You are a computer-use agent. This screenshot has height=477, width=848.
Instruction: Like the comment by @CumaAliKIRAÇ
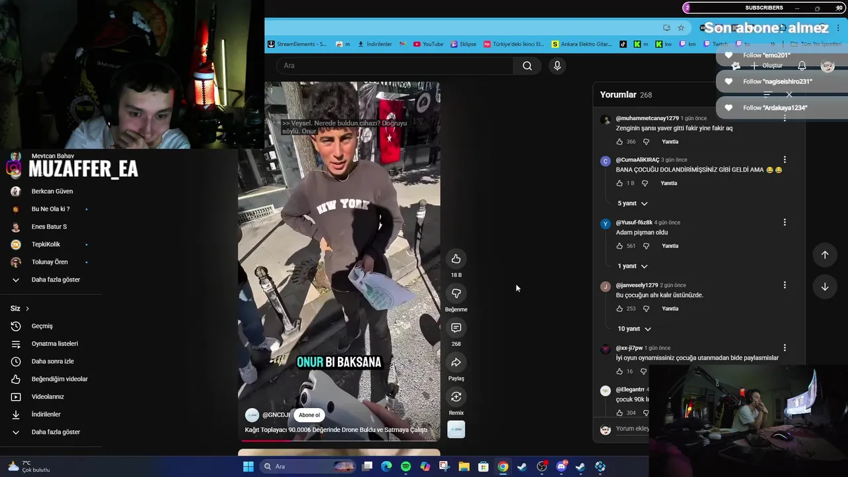[619, 184]
